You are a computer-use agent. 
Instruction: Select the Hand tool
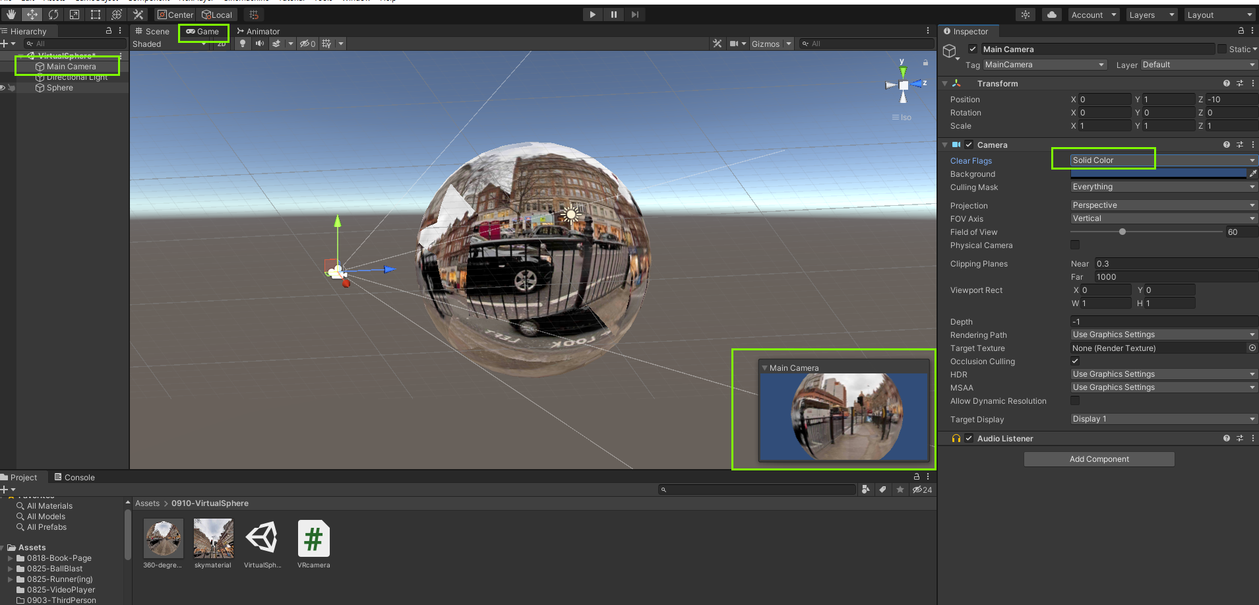[x=11, y=15]
